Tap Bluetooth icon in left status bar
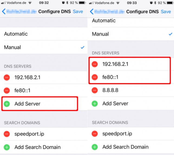 click(x=67, y=3)
